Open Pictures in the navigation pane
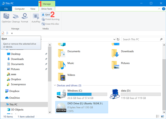 [x=15, y=69]
